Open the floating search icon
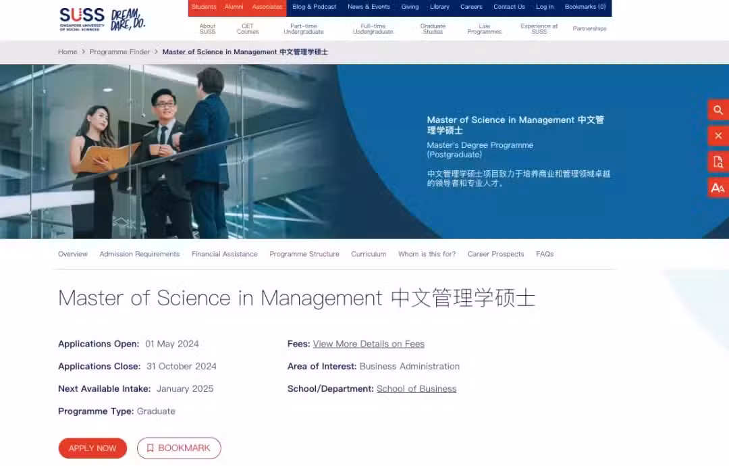 coord(718,110)
